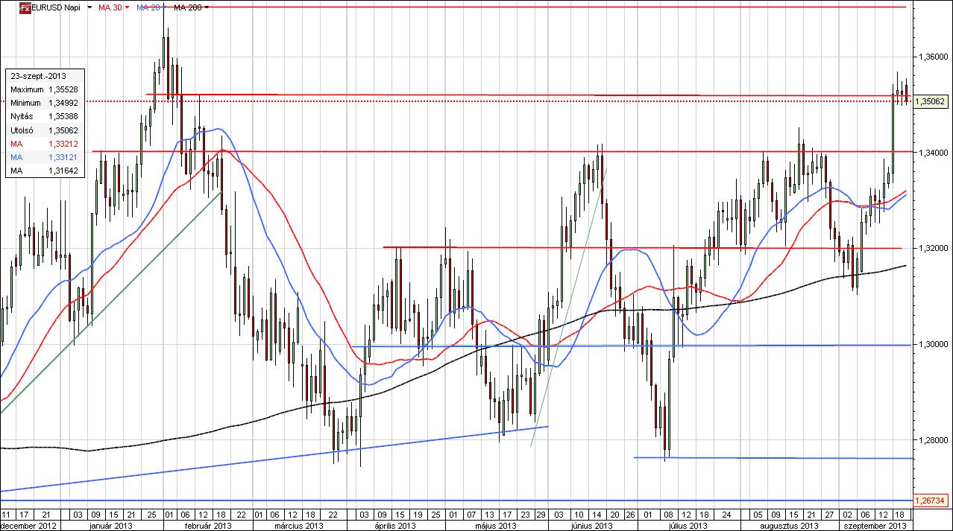The height and width of the screenshot is (531, 953).
Task: Click the 1,30000 price axis label
Action: coord(934,344)
